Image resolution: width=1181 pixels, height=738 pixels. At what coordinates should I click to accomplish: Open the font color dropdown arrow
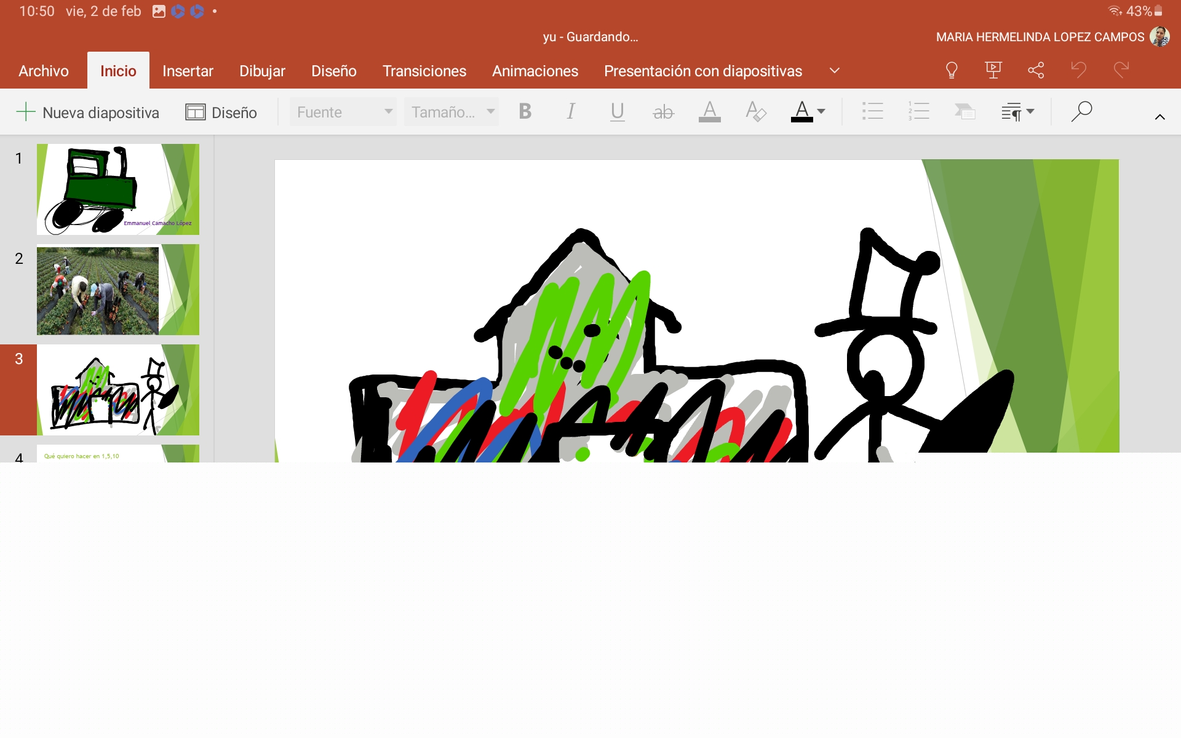pos(821,111)
